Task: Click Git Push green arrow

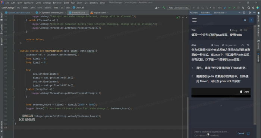Action: pyautogui.click(x=234, y=8)
